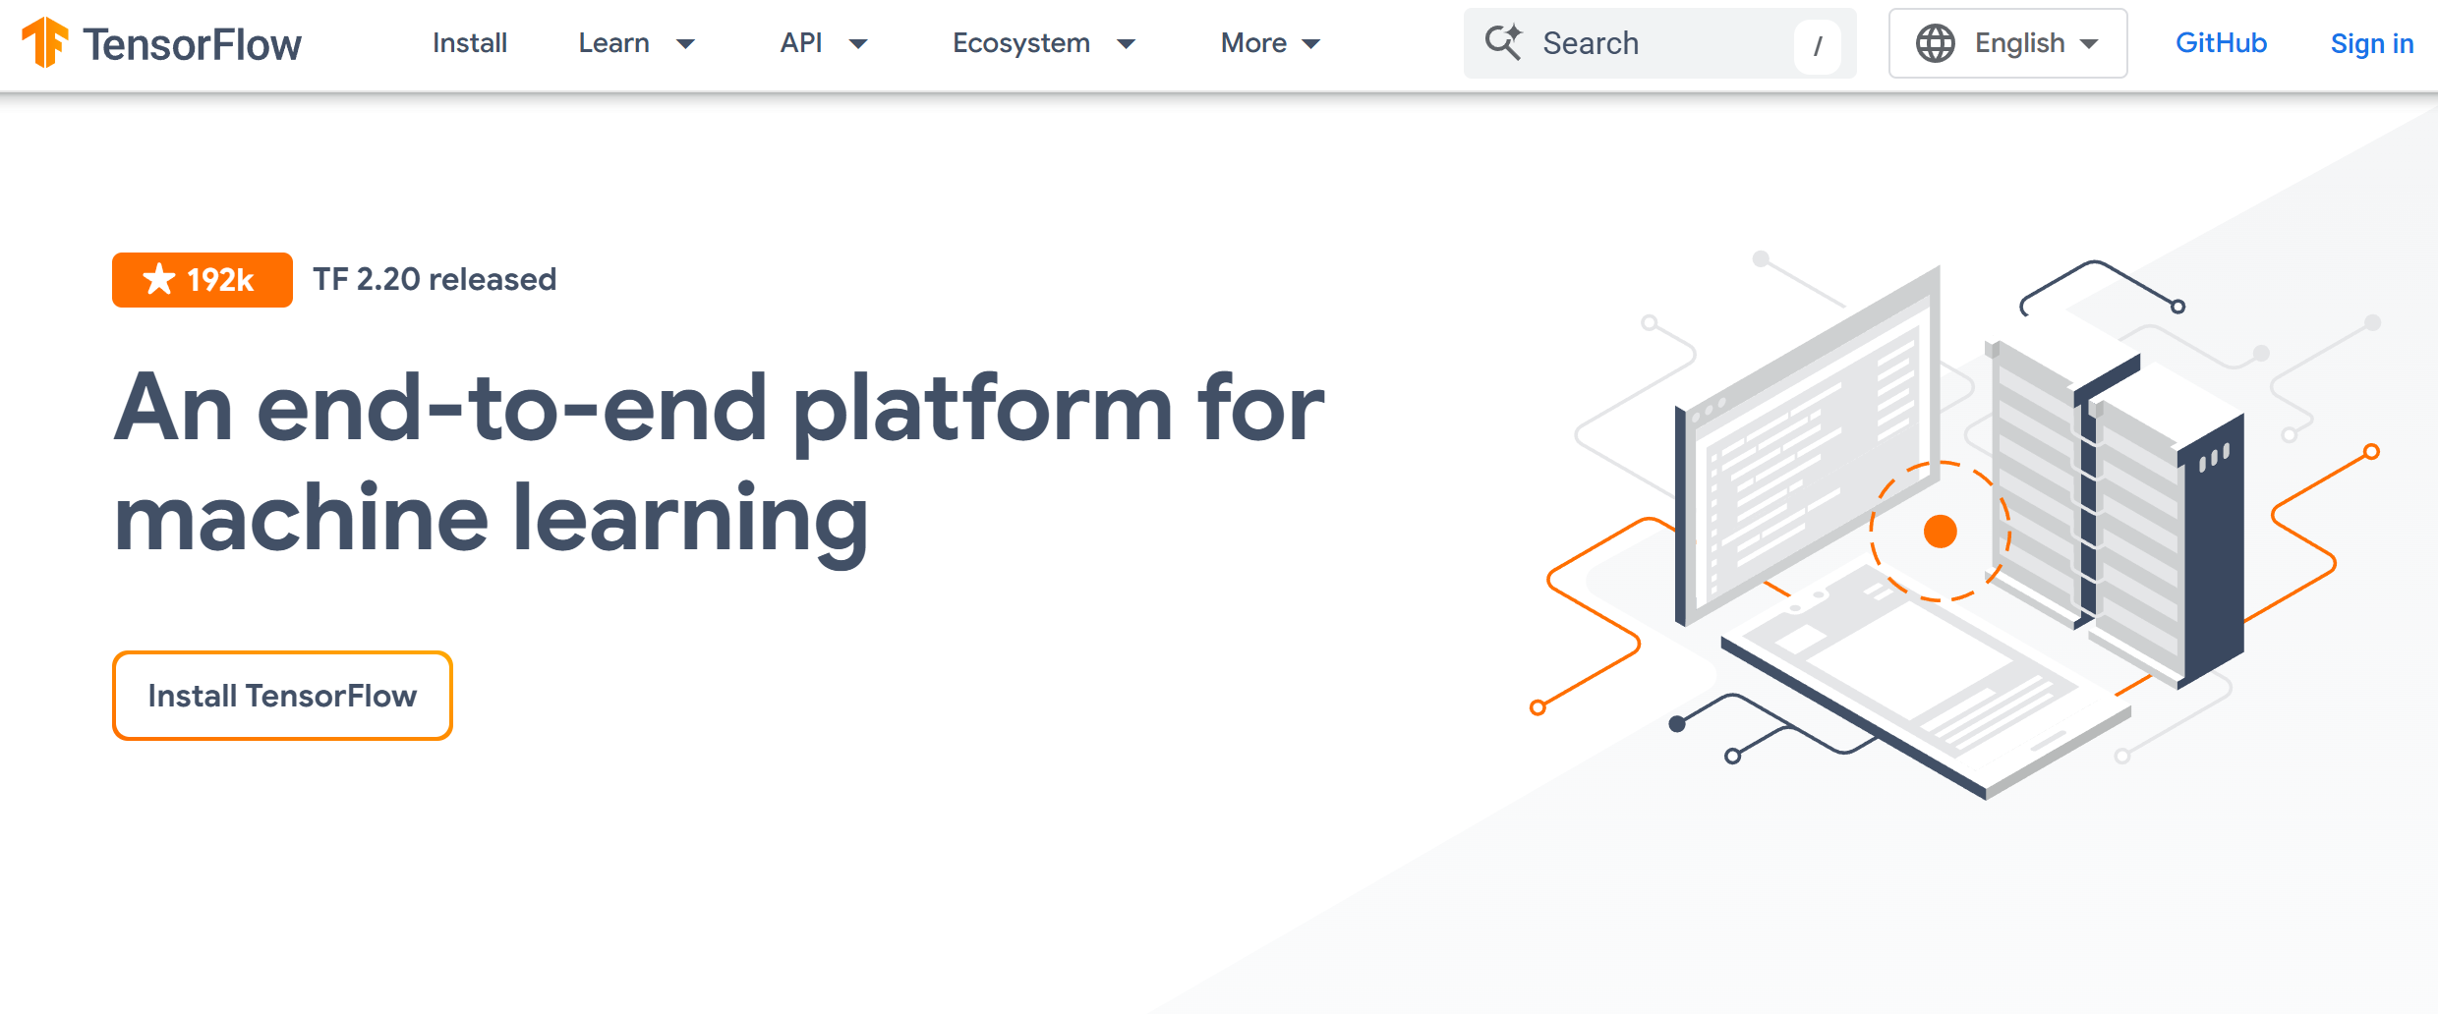Click the search magnifier icon
This screenshot has height=1014, width=2438.
point(1504,43)
